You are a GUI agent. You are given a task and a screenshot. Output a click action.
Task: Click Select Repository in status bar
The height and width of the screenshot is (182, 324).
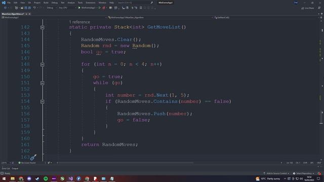point(303,173)
